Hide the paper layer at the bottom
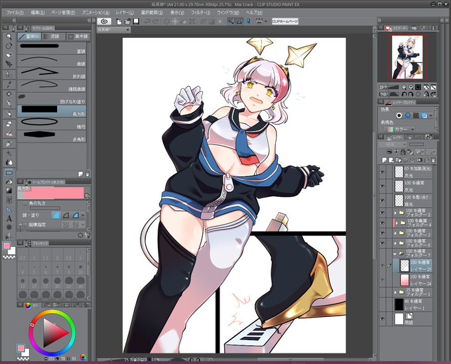Image resolution: width=451 pixels, height=364 pixels. [382, 318]
